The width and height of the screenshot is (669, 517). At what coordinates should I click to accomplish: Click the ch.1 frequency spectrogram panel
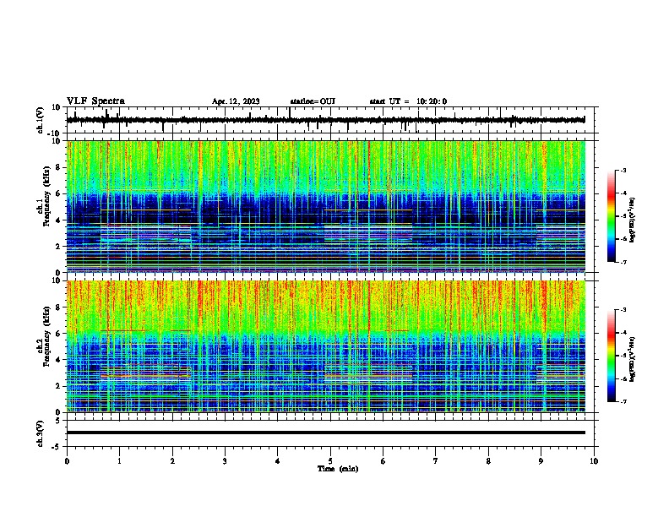[325, 206]
